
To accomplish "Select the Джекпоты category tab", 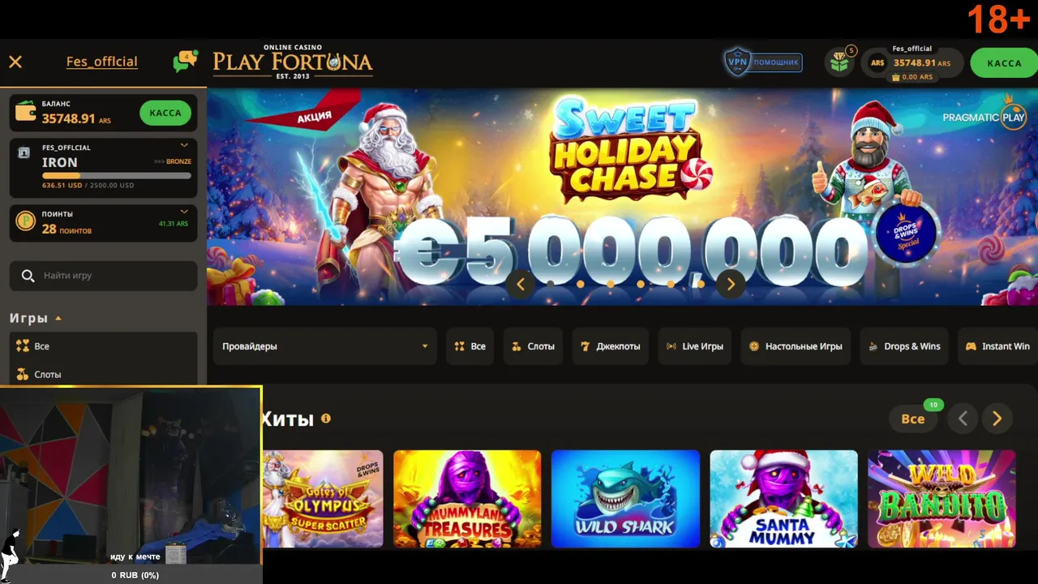I will pyautogui.click(x=611, y=346).
